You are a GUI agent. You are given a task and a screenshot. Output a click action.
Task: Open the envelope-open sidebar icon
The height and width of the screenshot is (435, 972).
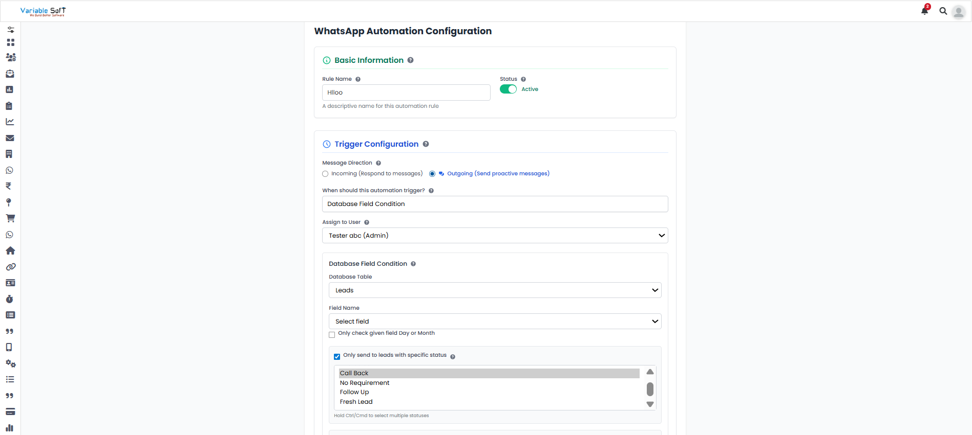(10, 74)
